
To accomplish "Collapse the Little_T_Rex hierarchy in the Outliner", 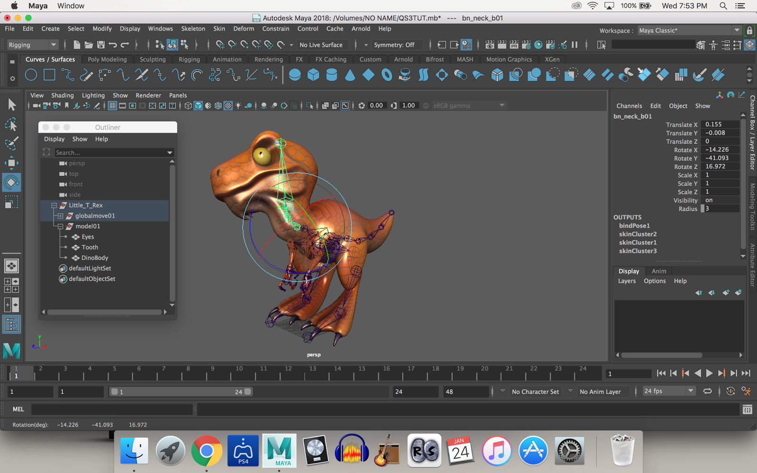I will tap(53, 205).
